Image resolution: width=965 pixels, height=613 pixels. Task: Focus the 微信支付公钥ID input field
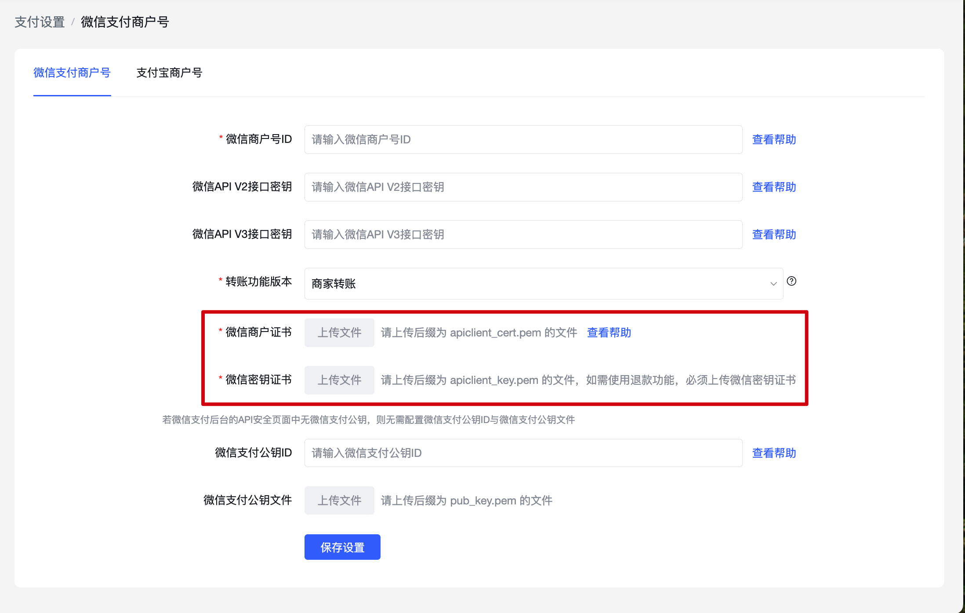click(523, 453)
